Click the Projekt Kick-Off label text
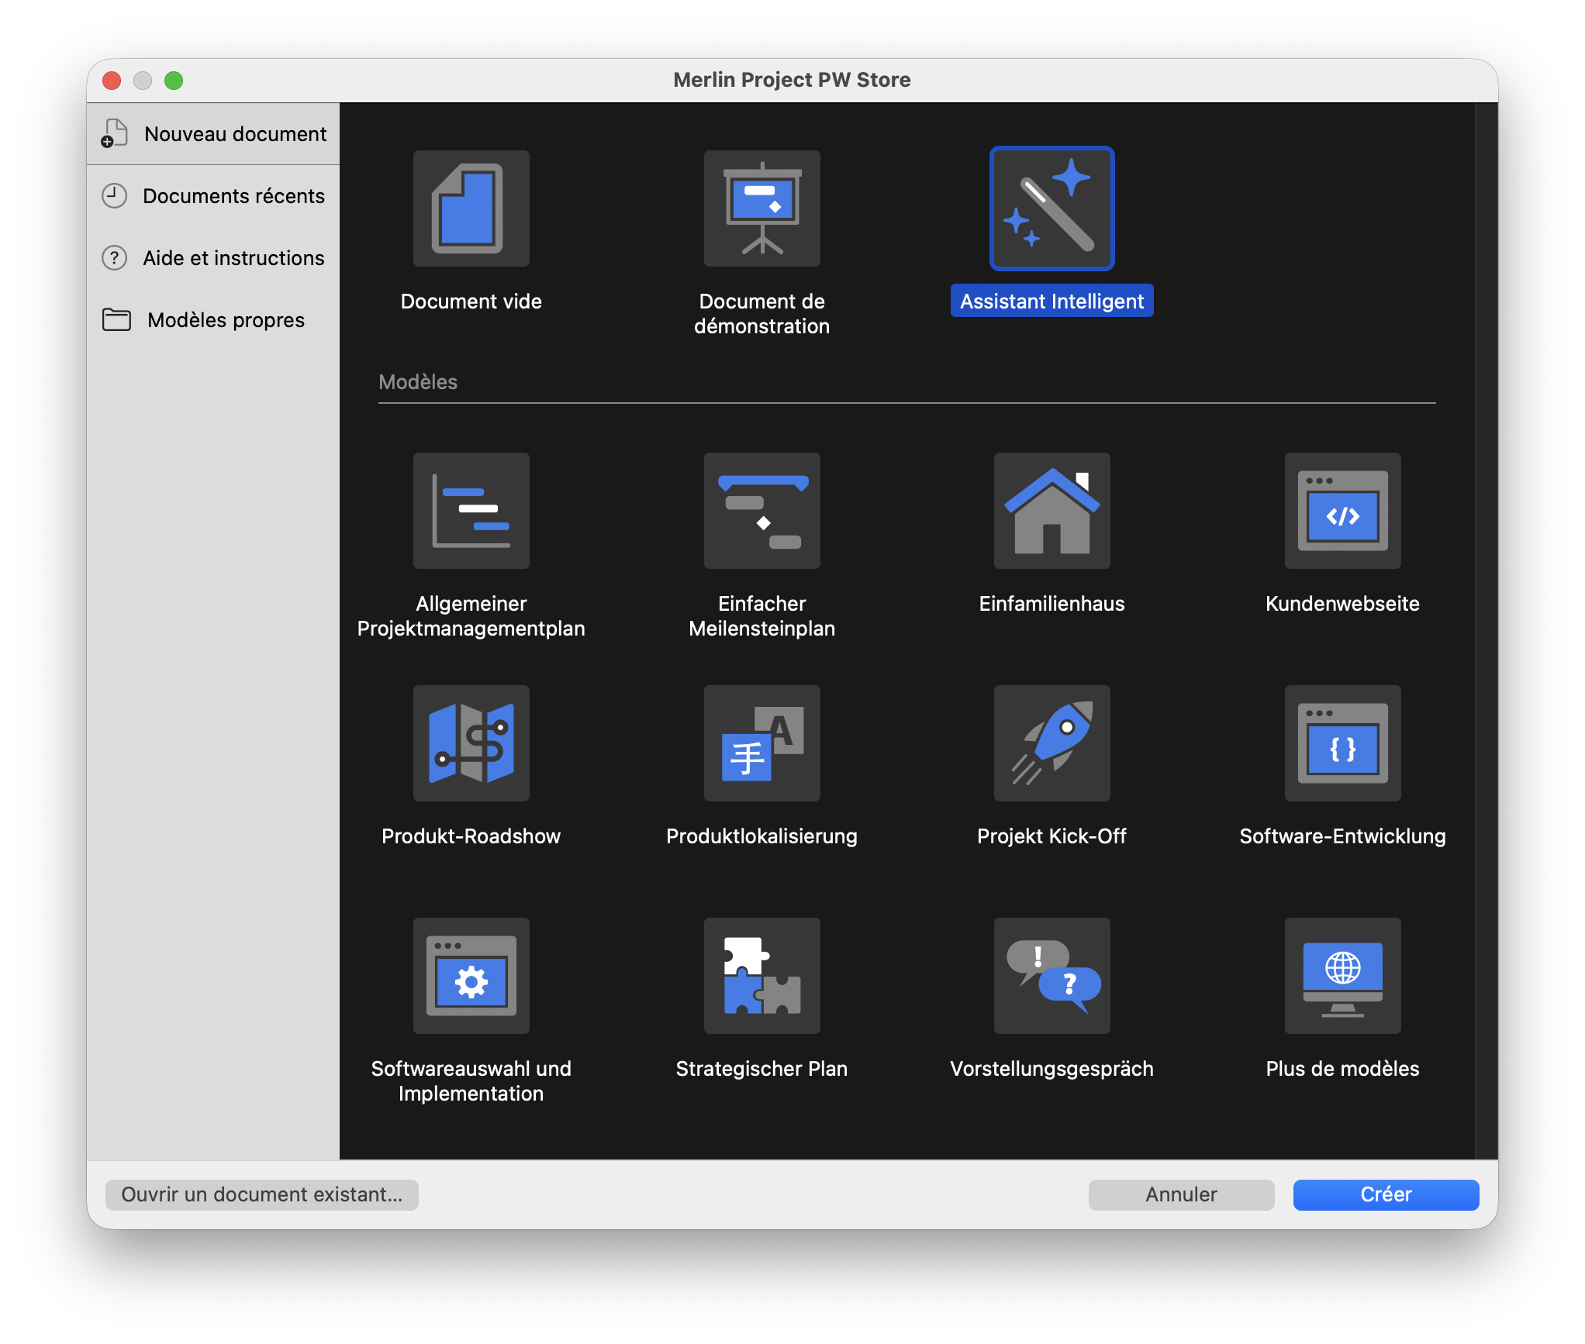Image resolution: width=1585 pixels, height=1344 pixels. click(1052, 836)
